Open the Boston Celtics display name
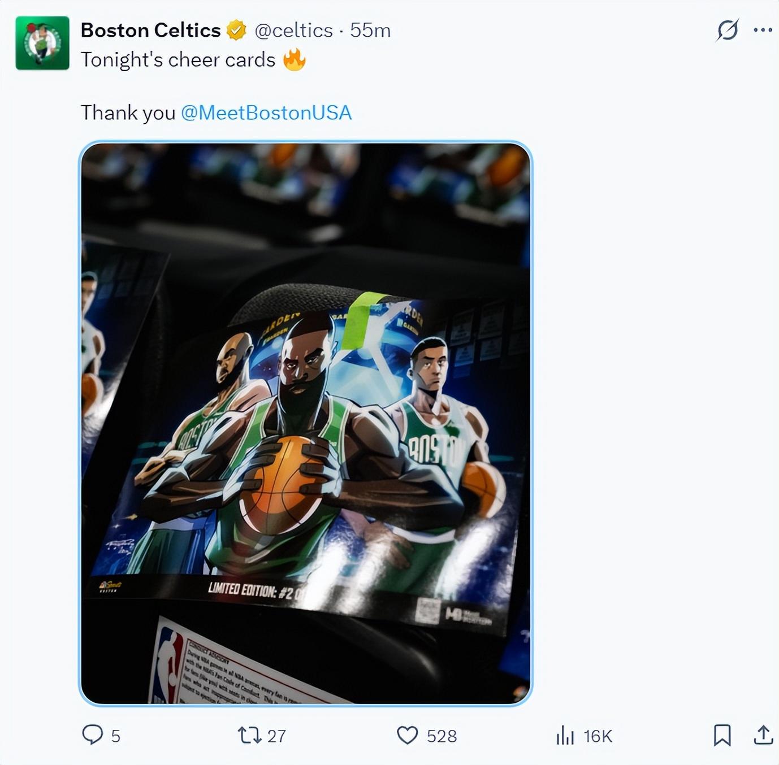Viewport: 779px width, 765px height. 150,30
